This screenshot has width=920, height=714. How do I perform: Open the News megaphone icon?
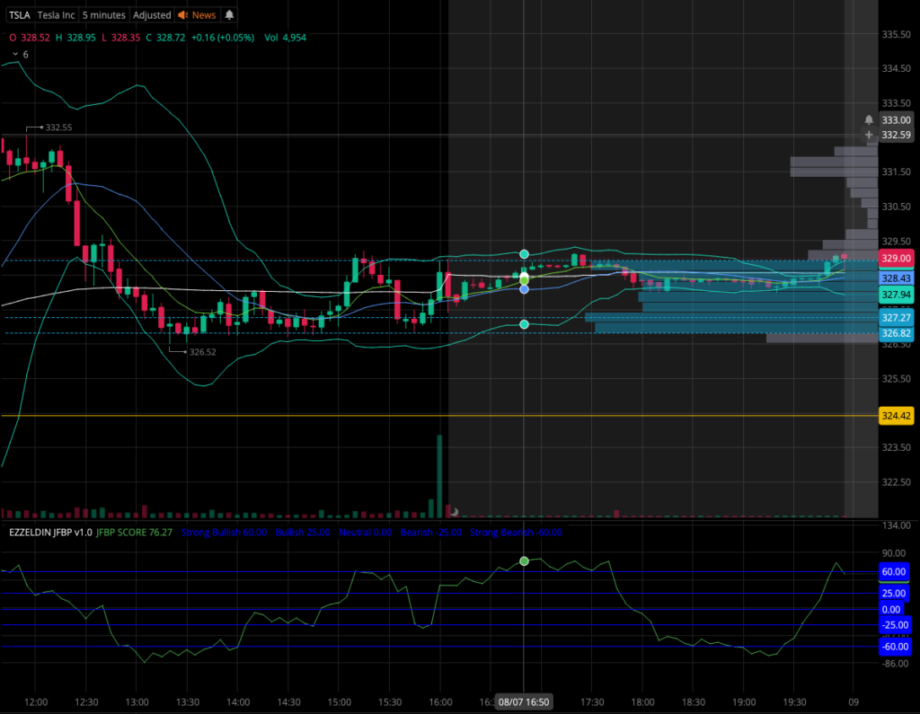(x=182, y=14)
